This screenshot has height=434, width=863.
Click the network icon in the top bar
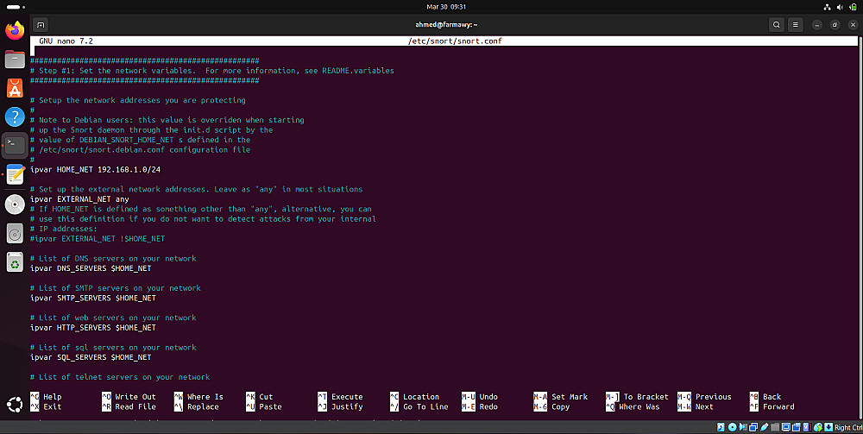point(827,7)
